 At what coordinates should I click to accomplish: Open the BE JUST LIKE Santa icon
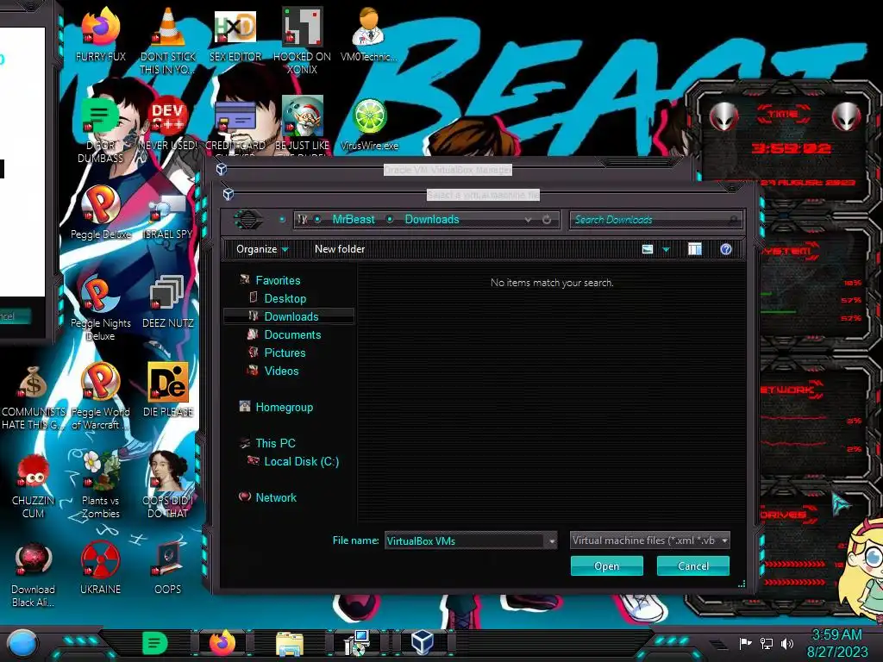[302, 125]
